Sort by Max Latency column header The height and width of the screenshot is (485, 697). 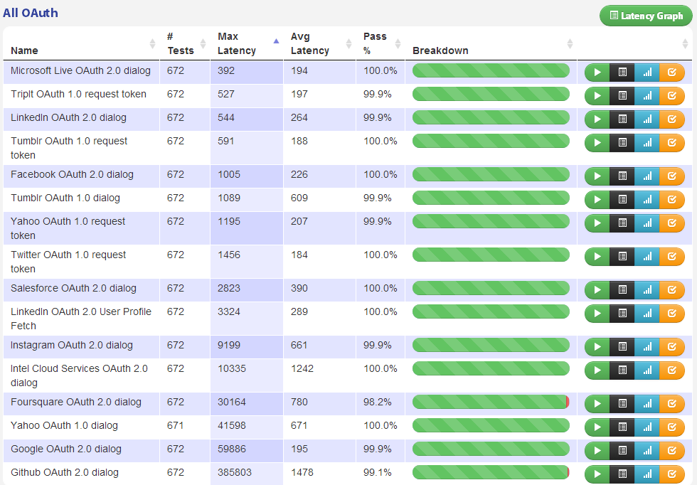click(x=247, y=43)
